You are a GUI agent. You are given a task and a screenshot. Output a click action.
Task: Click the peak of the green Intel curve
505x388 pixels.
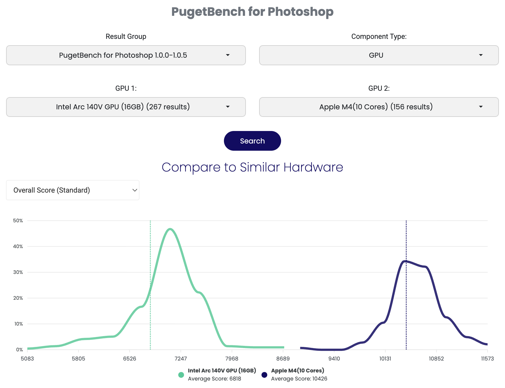point(170,229)
